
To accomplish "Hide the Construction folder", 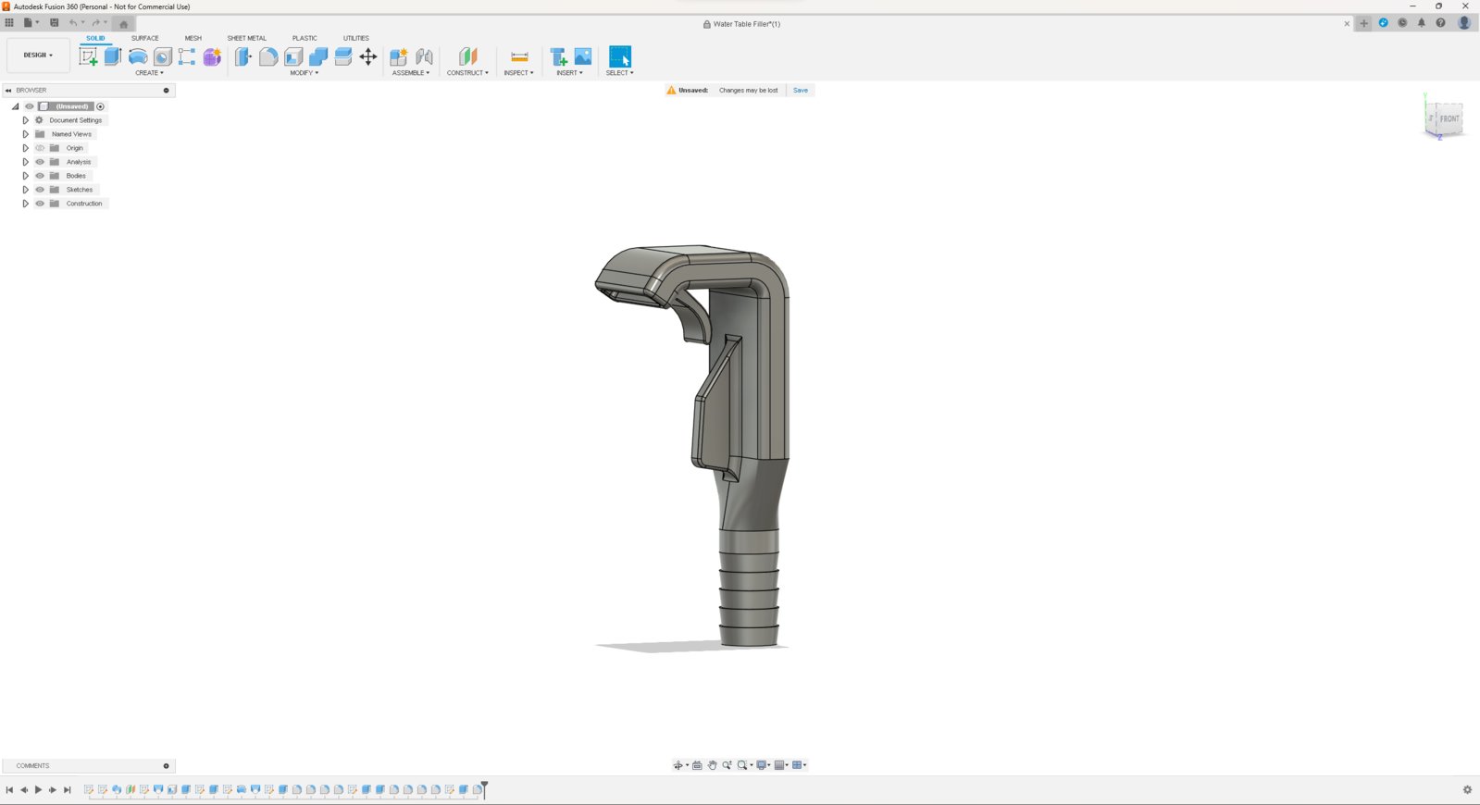I will [x=40, y=204].
